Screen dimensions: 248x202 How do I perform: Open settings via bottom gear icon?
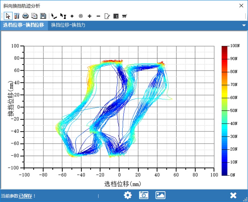128,195
